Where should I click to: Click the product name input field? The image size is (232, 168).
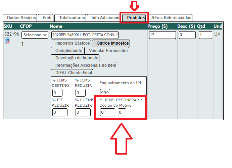85,35
